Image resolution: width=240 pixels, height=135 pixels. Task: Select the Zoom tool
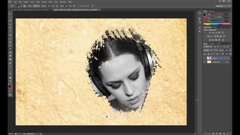point(10,81)
